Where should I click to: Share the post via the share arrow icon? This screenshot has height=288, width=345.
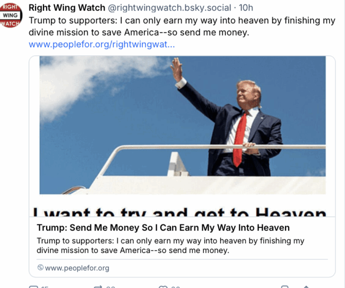(306, 287)
